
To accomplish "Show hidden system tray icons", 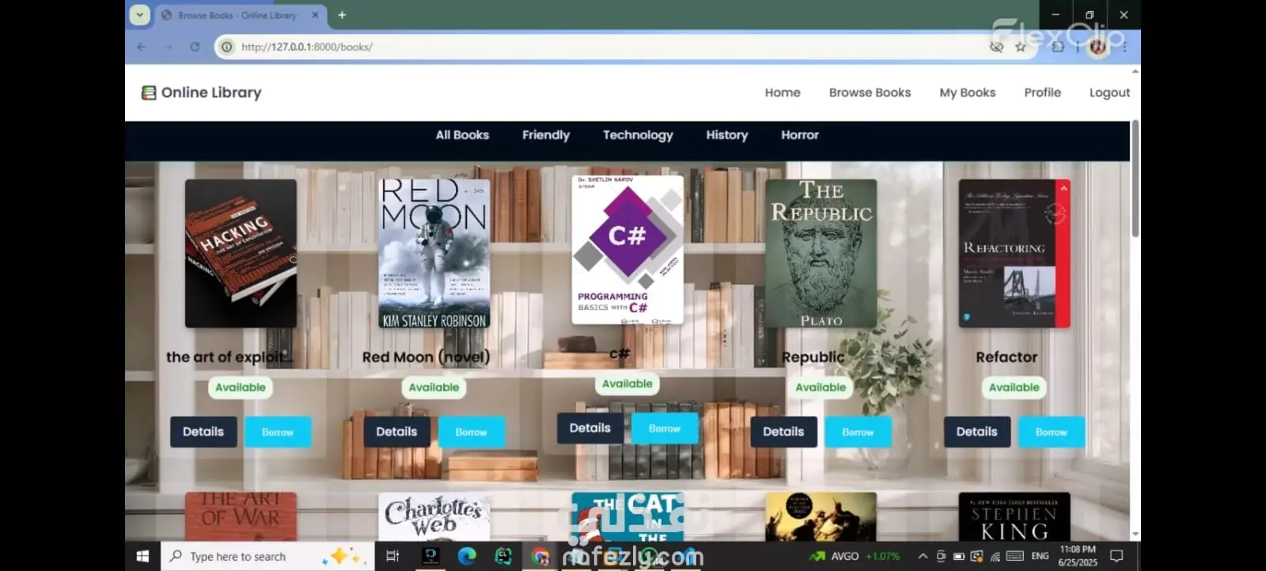I will [x=923, y=557].
